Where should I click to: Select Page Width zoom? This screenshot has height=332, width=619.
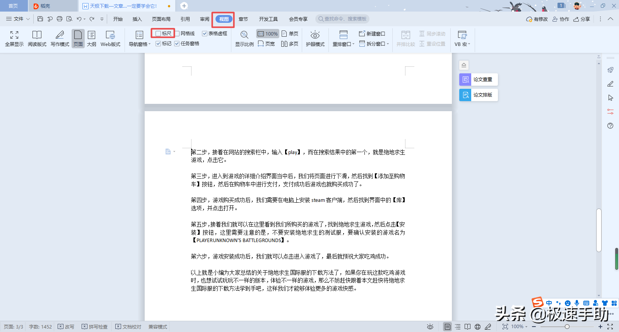[x=267, y=44]
